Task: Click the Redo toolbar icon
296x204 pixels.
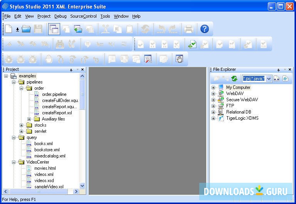Action: [173, 29]
